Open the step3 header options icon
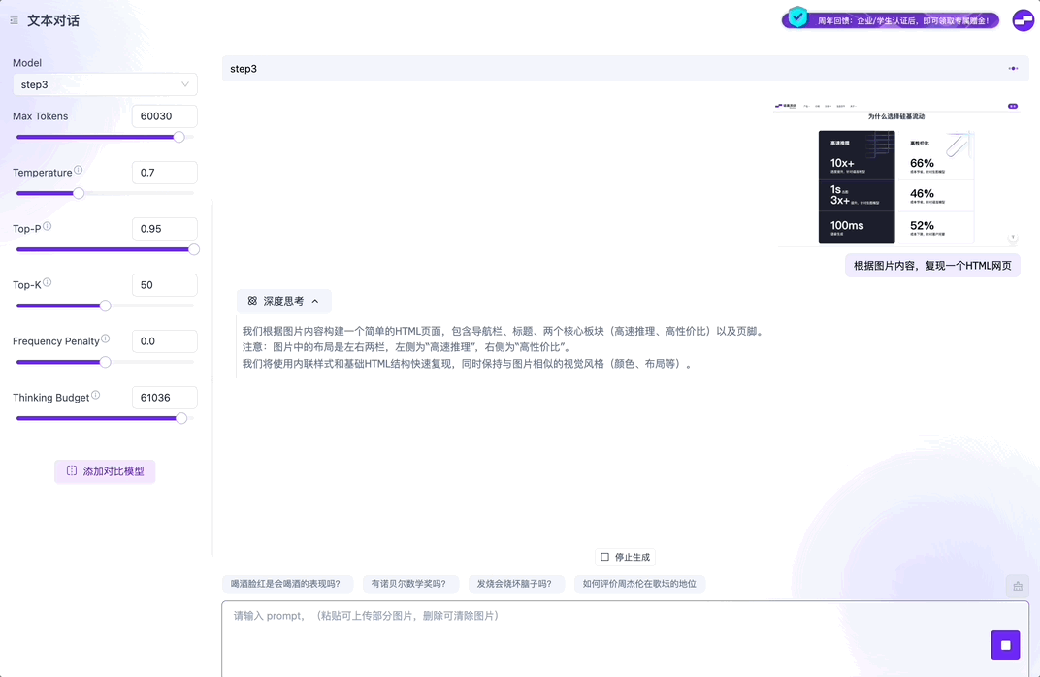The image size is (1040, 677). pyautogui.click(x=1013, y=68)
